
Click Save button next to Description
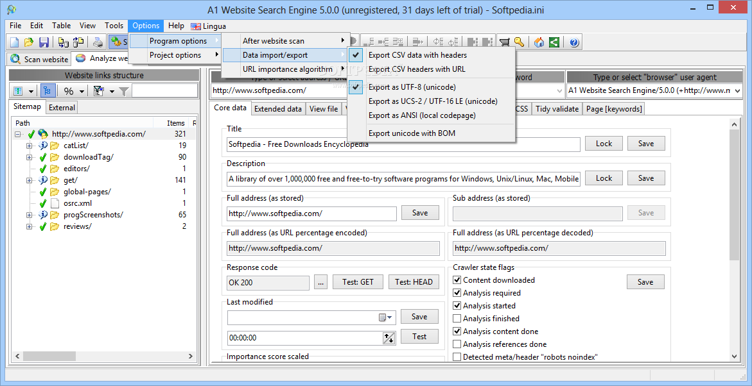[x=646, y=178]
